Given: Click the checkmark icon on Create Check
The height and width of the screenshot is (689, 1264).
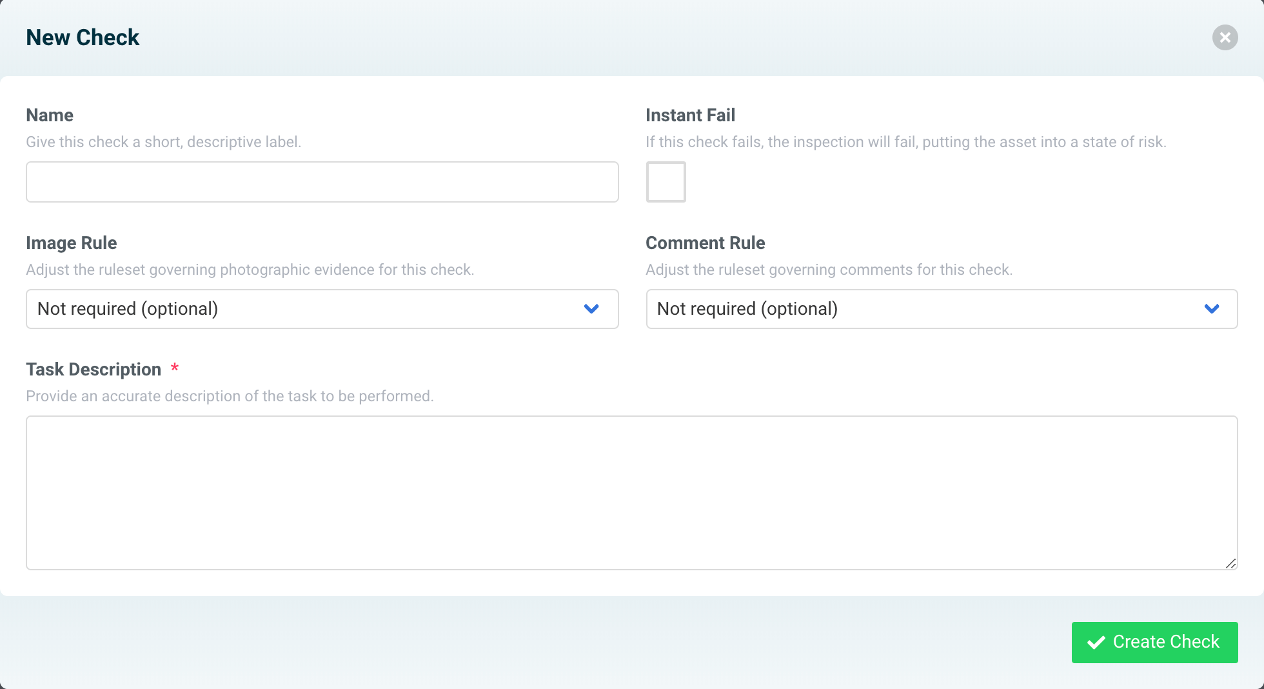Looking at the screenshot, I should [1096, 643].
